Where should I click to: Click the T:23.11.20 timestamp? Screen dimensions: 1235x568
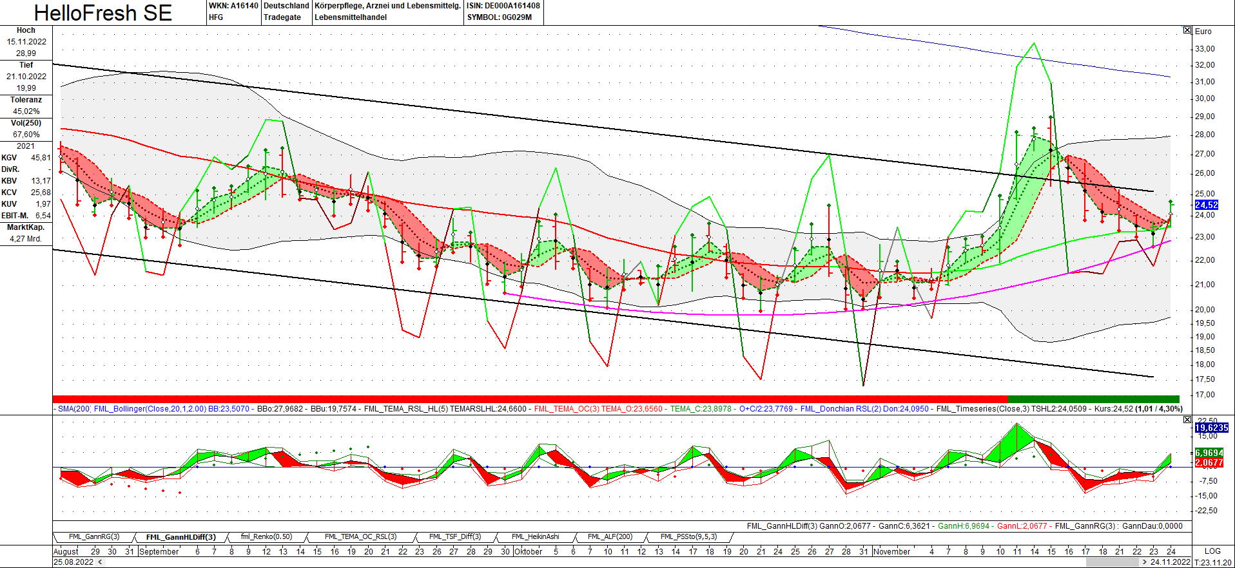(1212, 562)
